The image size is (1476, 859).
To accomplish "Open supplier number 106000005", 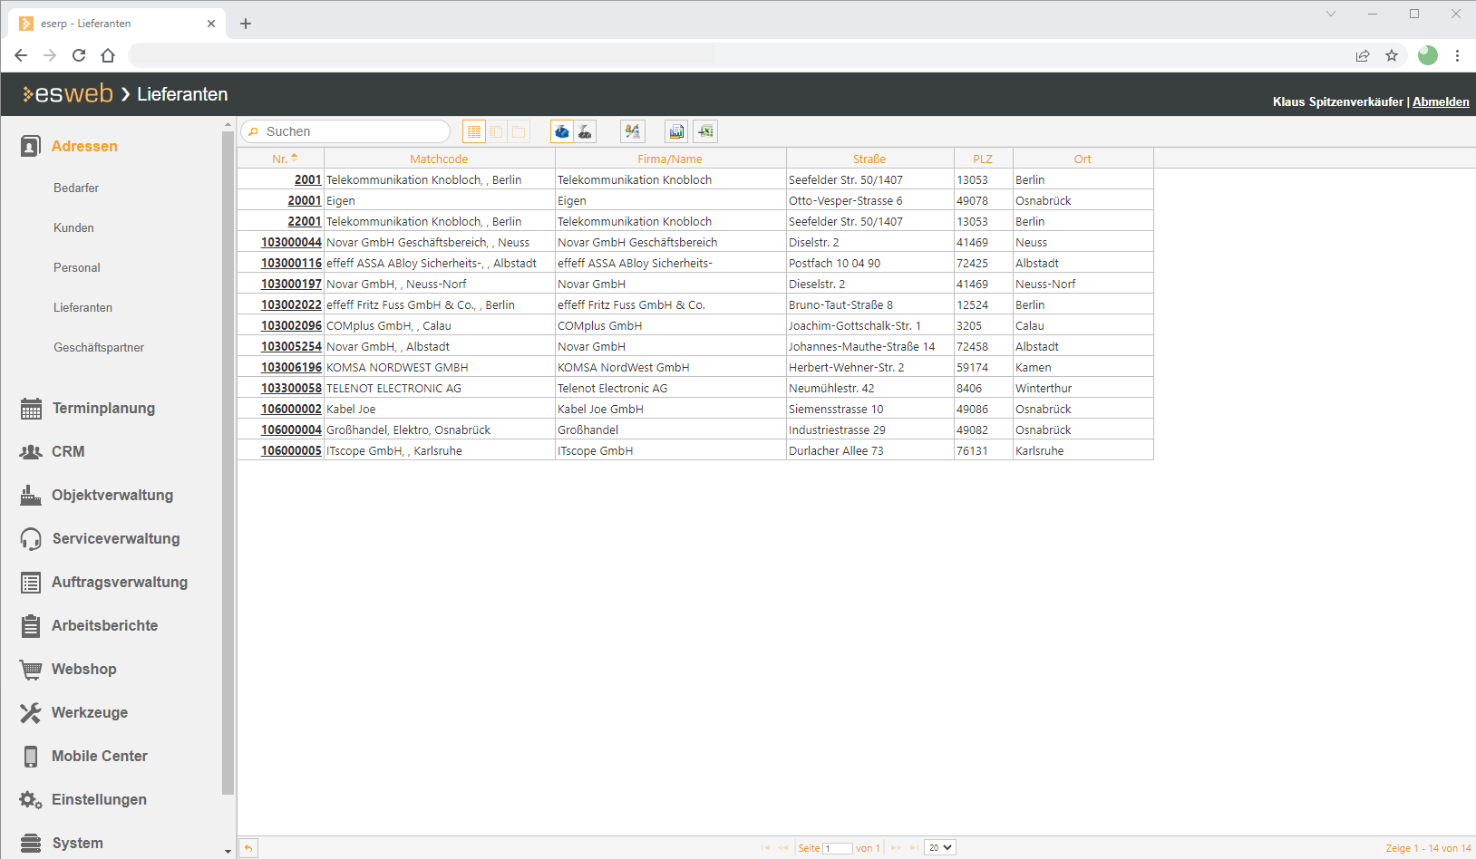I will [291, 450].
